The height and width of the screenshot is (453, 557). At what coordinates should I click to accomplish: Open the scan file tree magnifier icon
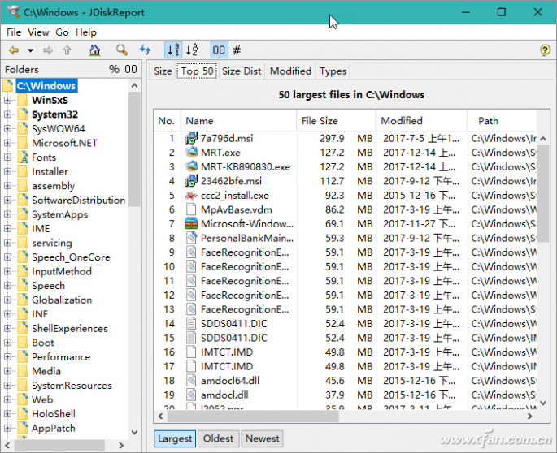coord(122,50)
